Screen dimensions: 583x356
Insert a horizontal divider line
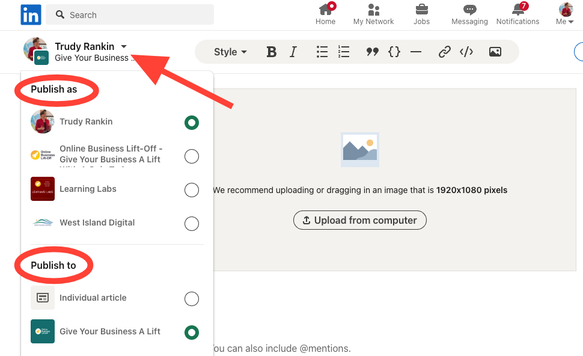[x=416, y=52]
